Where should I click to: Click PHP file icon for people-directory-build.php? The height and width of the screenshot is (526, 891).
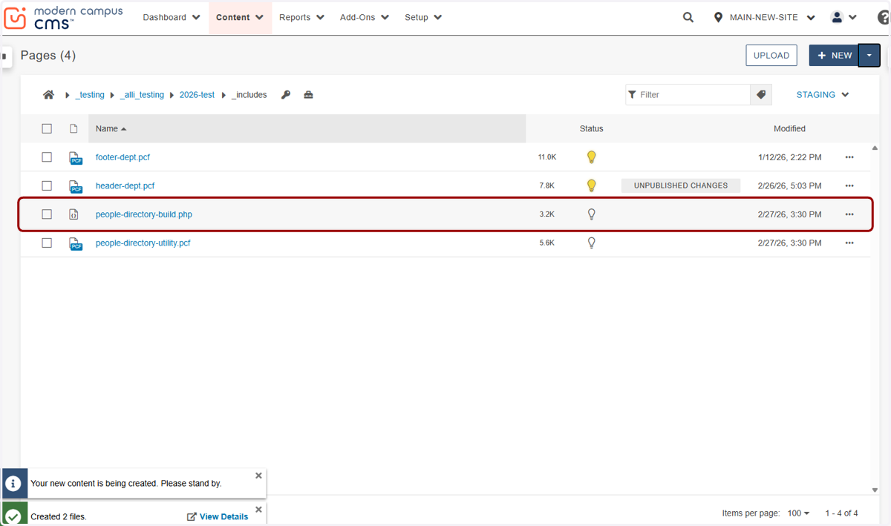[x=74, y=214]
